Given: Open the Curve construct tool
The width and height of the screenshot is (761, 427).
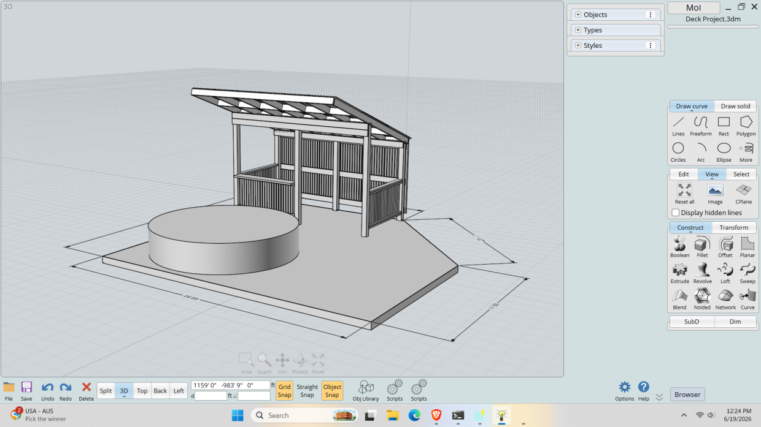Looking at the screenshot, I should (747, 300).
